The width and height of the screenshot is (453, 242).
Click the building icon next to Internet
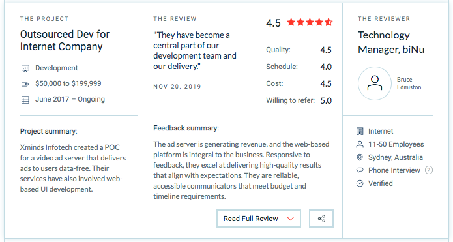[360, 131]
